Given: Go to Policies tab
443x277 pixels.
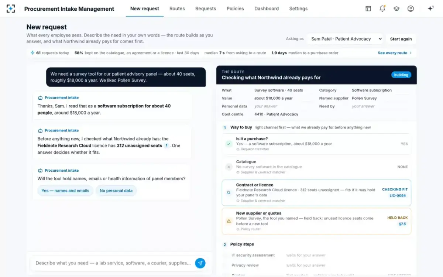Looking at the screenshot, I should pos(235,8).
